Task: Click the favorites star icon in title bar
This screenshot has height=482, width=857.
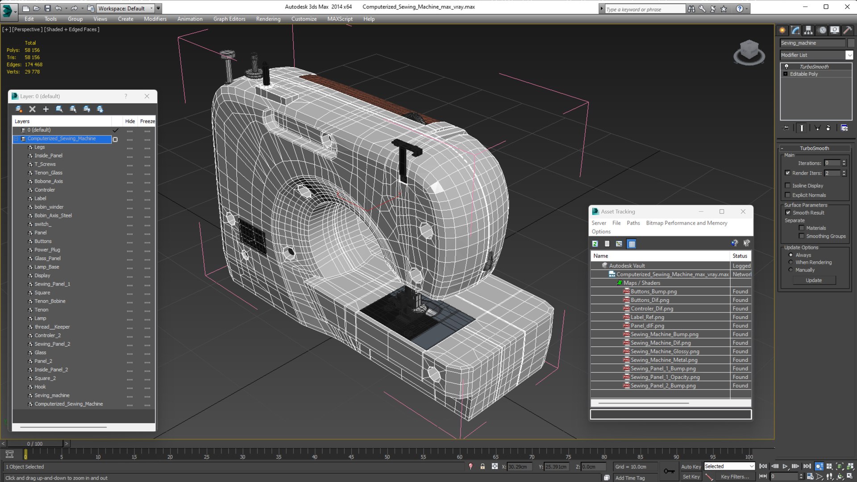Action: [724, 9]
